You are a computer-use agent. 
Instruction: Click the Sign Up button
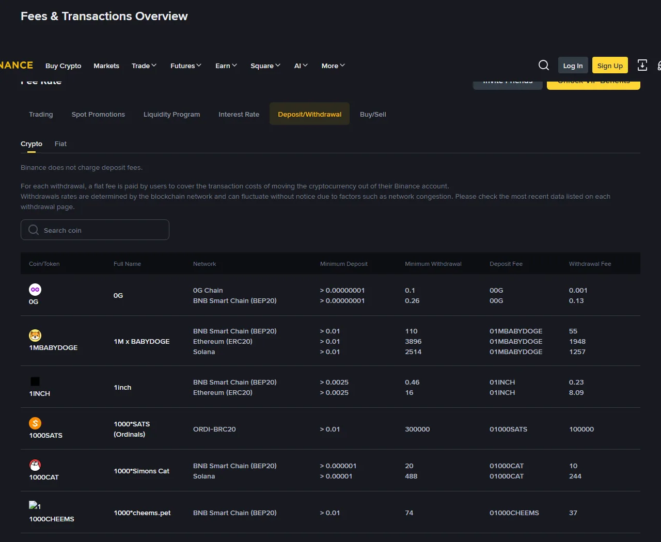[610, 66]
